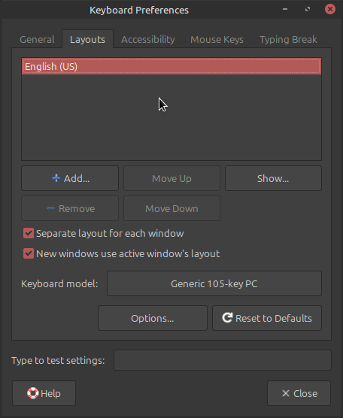Click the Move Up button
Viewport: 343px width, 418px height.
point(171,178)
